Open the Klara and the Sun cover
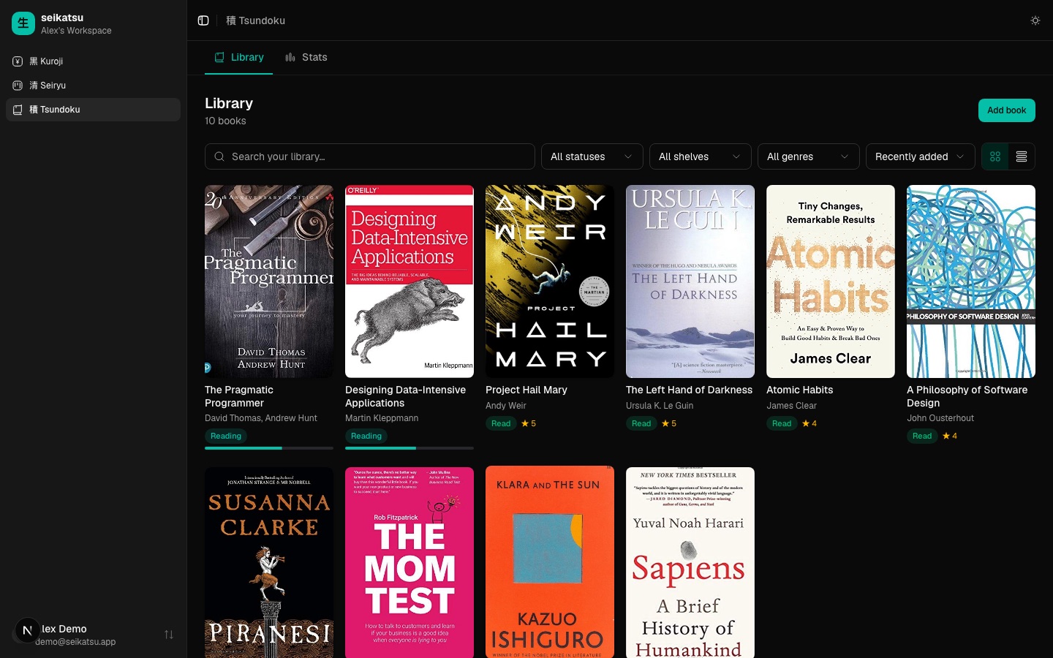This screenshot has height=658, width=1053. point(550,563)
